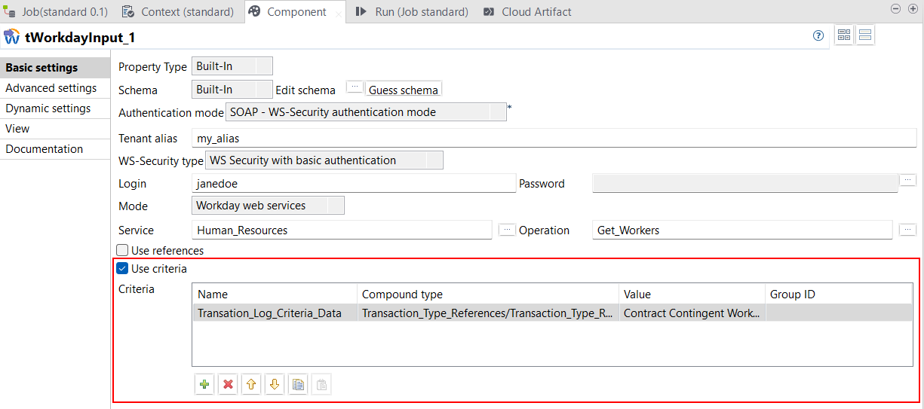Move criteria row down with arrow
This screenshot has width=924, height=409.
275,385
